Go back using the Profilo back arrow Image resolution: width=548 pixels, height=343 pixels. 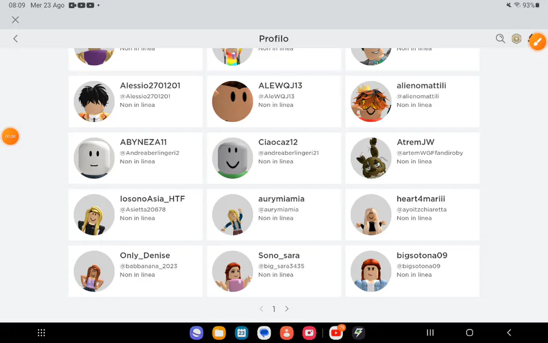(15, 38)
